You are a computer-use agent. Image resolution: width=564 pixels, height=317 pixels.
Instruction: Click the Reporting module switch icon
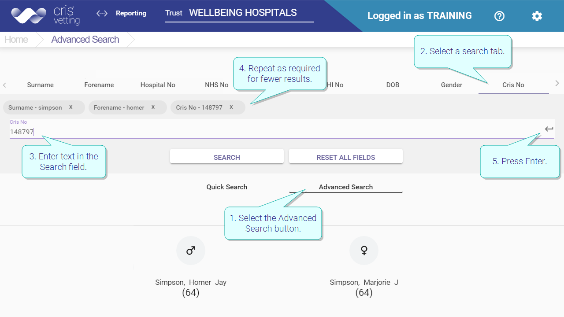click(x=102, y=13)
